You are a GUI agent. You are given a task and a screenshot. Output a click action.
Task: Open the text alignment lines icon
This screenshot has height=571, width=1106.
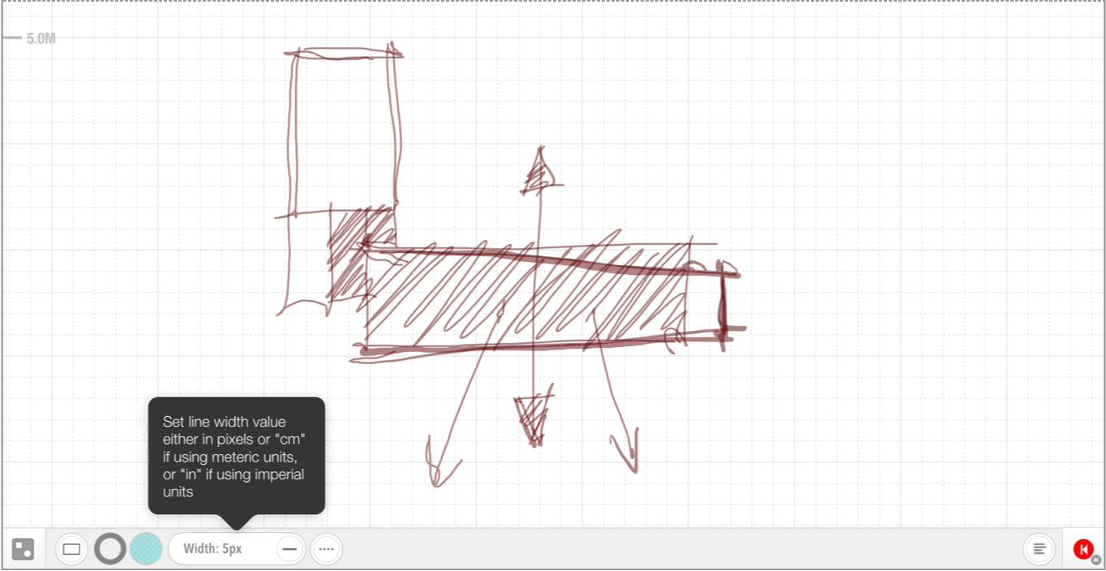click(1039, 549)
